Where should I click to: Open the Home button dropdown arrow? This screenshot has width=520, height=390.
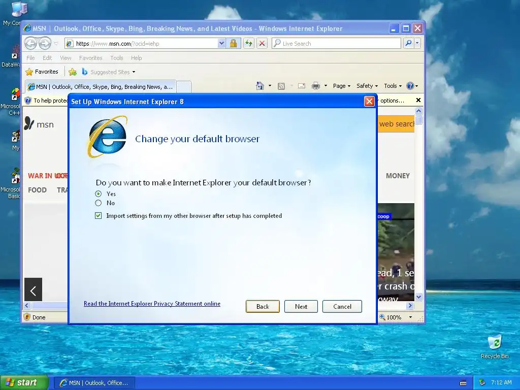pyautogui.click(x=270, y=86)
